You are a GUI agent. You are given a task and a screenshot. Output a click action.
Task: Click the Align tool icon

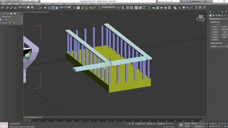click(123, 8)
